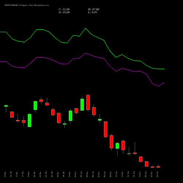Select the tall red candle for 08 Jan
Screen dimensions: 183x183
click(105, 129)
